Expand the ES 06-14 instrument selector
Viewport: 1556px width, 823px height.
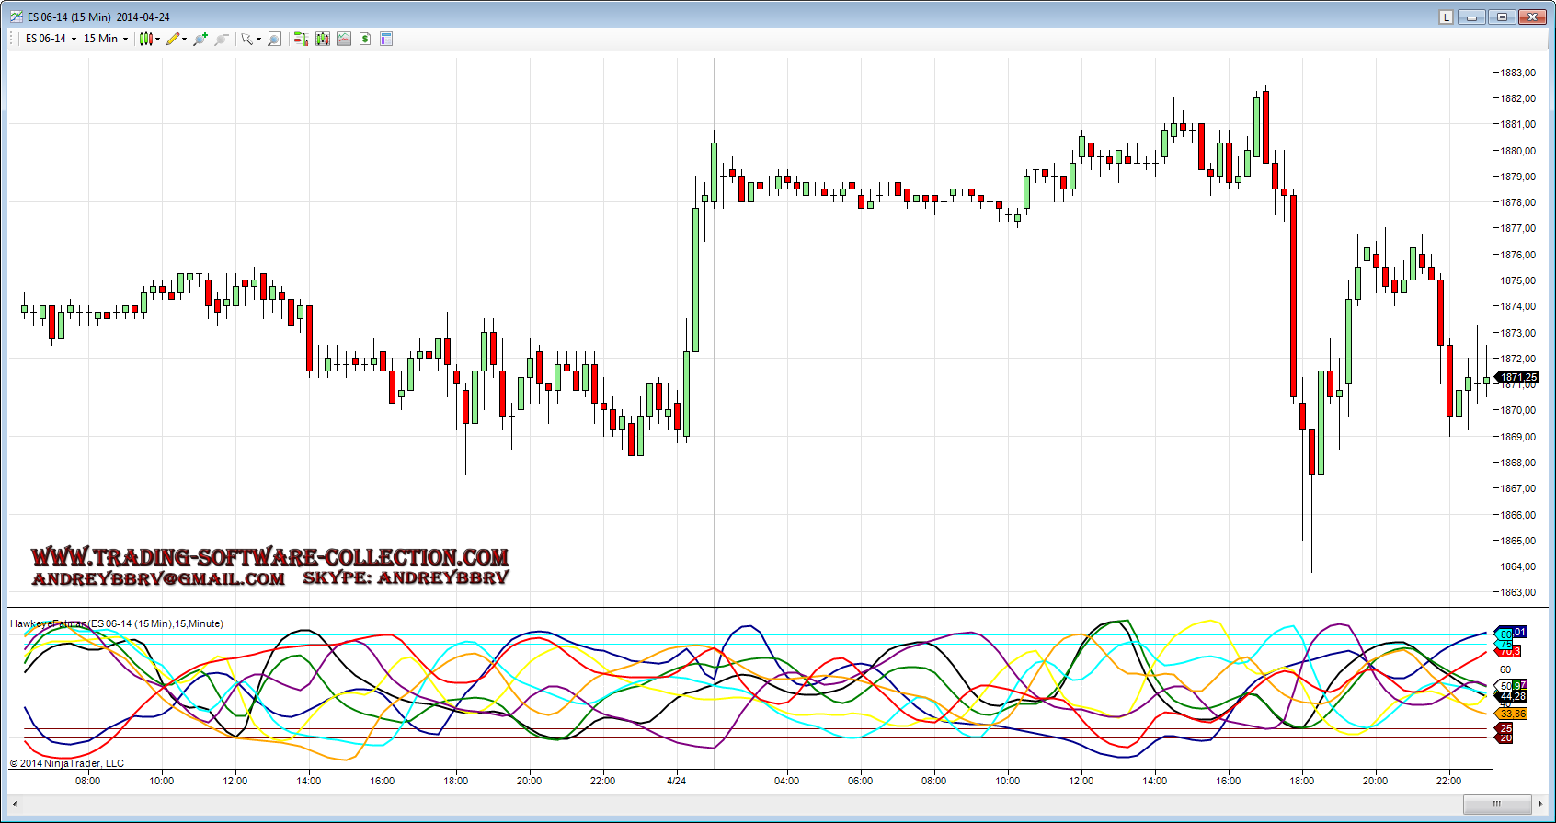[51, 39]
